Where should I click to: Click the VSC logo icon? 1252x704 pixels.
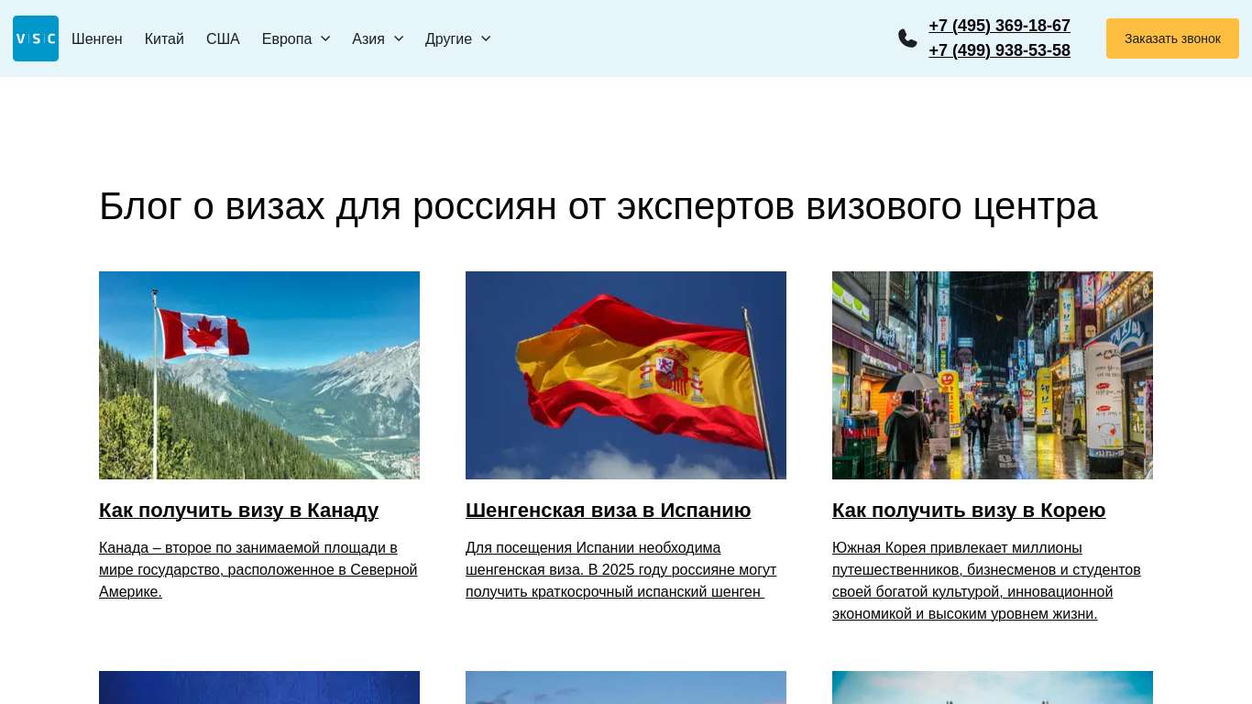pyautogui.click(x=36, y=38)
